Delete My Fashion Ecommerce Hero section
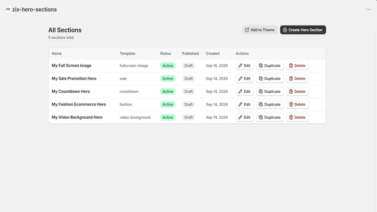The height and width of the screenshot is (212, 377). pyautogui.click(x=297, y=105)
